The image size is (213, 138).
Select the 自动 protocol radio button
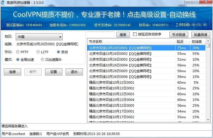click(58, 52)
